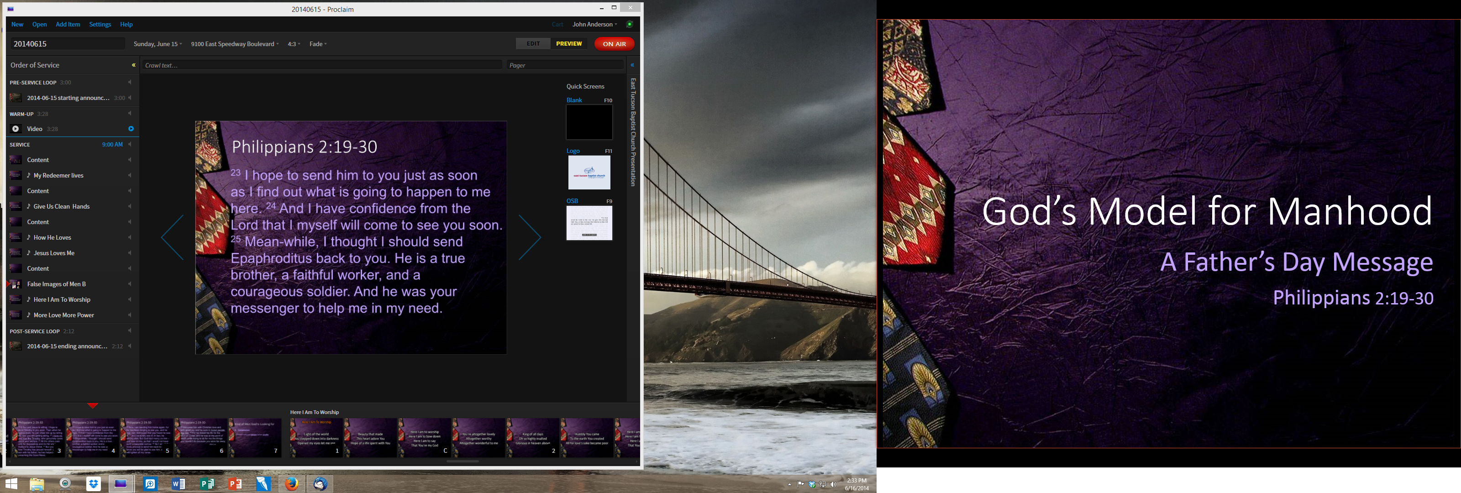Open Dropbox from the taskbar
This screenshot has height=493, width=1461.
[94, 484]
